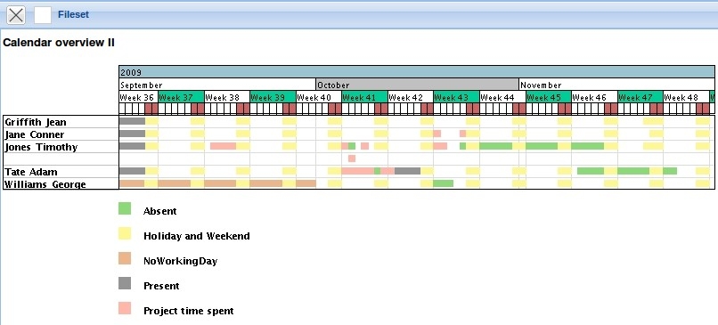Image resolution: width=718 pixels, height=325 pixels.
Task: Select the Griffith Jean row label
Action: coord(36,122)
